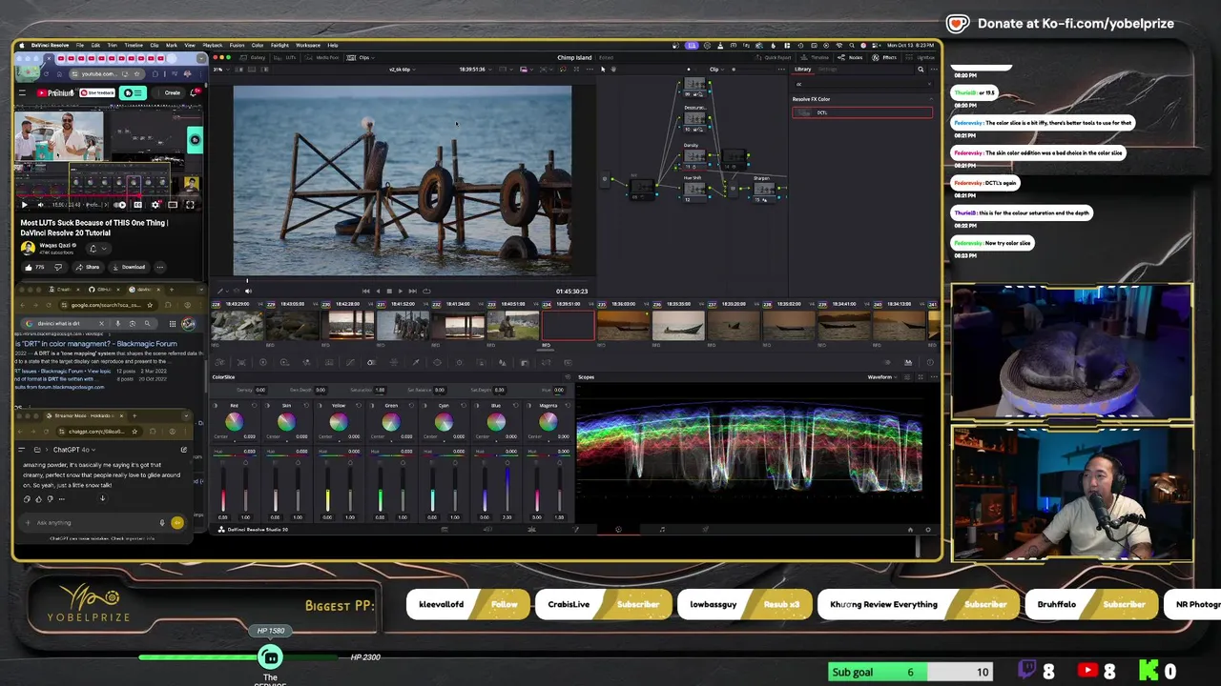This screenshot has height=686, width=1221.
Task: Open the Tracker palette
Action: click(459, 362)
